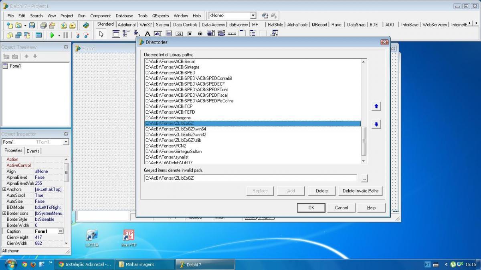The height and width of the screenshot is (270, 481).
Task: Click the Pause program icon
Action: 66,35
